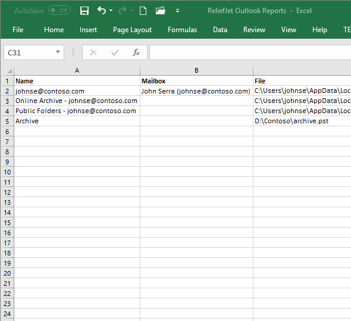Select column A header
This screenshot has width=351, height=321.
(77, 71)
